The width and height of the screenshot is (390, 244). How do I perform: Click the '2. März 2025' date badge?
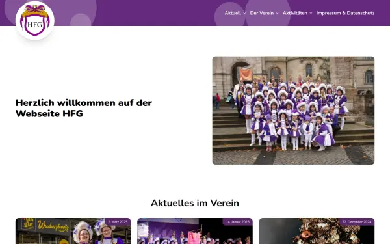click(118, 222)
